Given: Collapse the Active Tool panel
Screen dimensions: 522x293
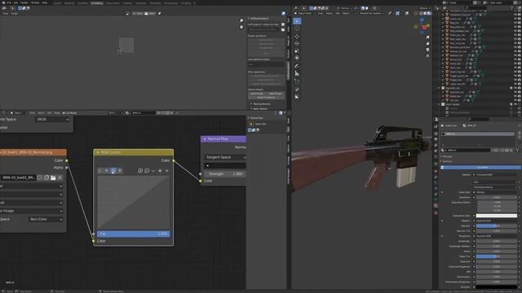Looking at the screenshot, I should click(256, 118).
